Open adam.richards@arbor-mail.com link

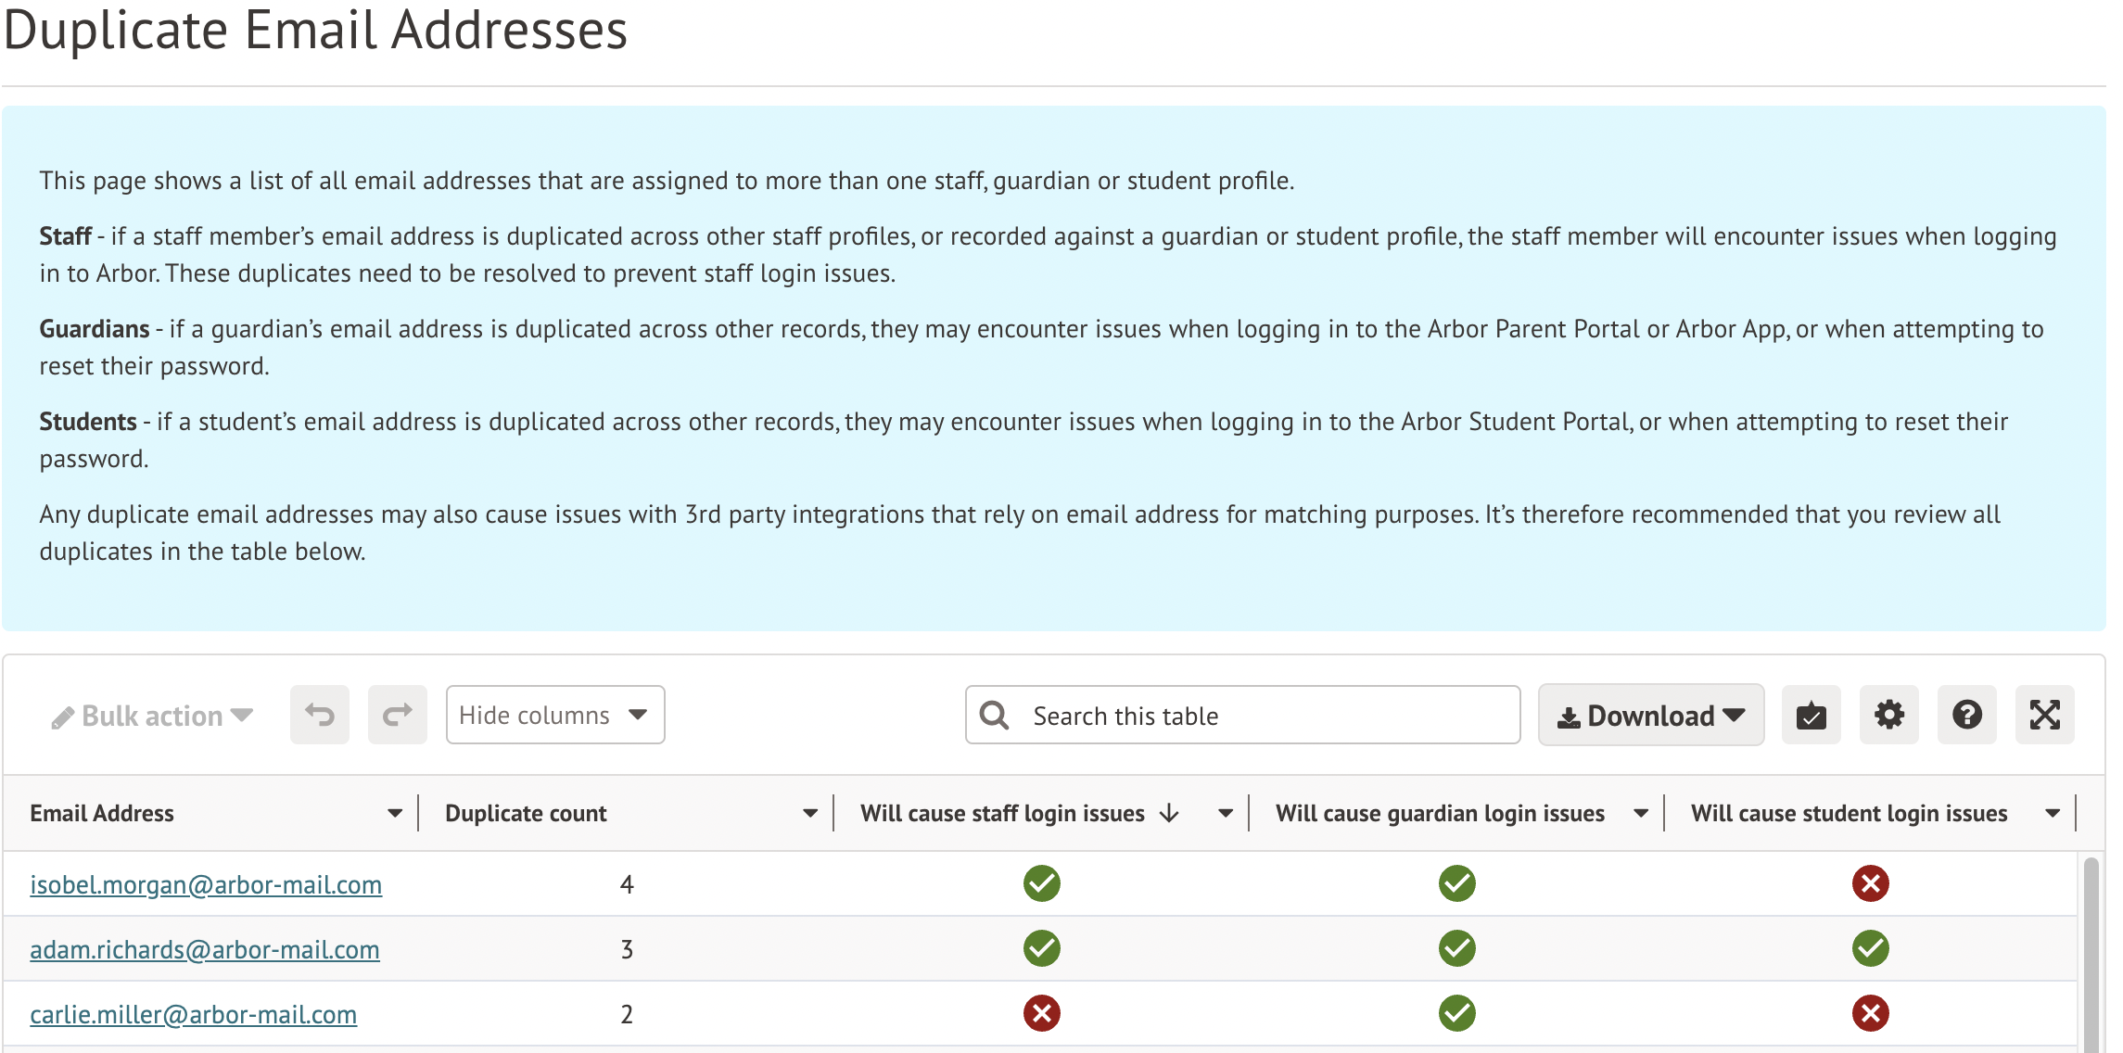205,949
